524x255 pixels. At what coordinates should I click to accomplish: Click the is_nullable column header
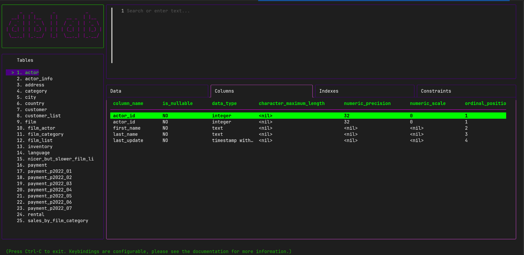pos(178,103)
